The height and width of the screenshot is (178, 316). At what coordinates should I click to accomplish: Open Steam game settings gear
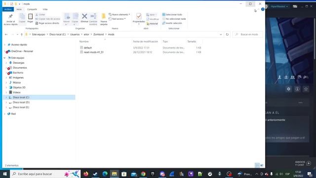pyautogui.click(x=288, y=89)
